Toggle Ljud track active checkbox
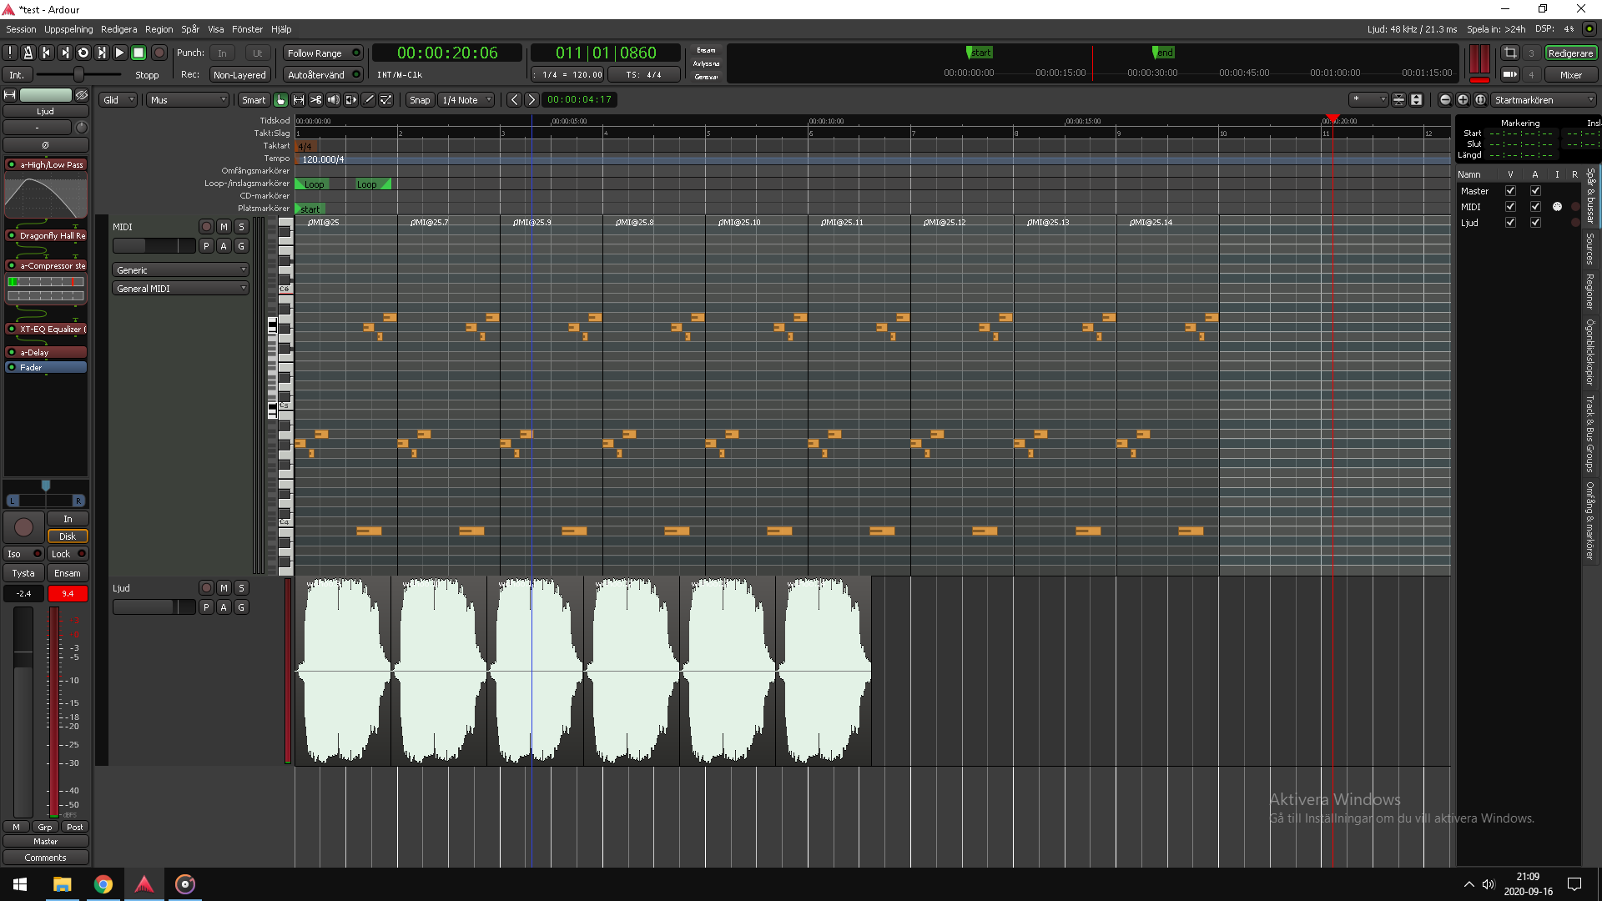This screenshot has height=901, width=1602. (1534, 223)
